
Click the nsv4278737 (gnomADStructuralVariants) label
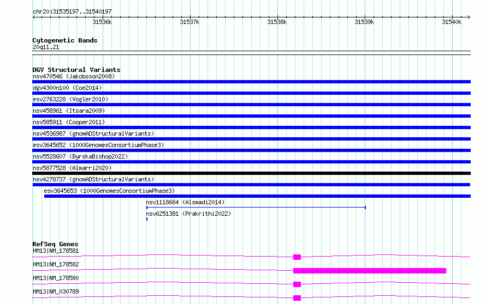(93, 179)
